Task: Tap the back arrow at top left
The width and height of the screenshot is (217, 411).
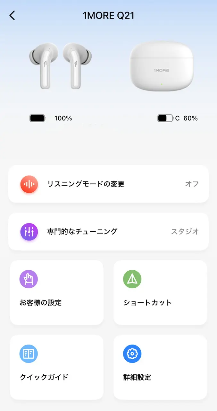Action: pyautogui.click(x=12, y=15)
